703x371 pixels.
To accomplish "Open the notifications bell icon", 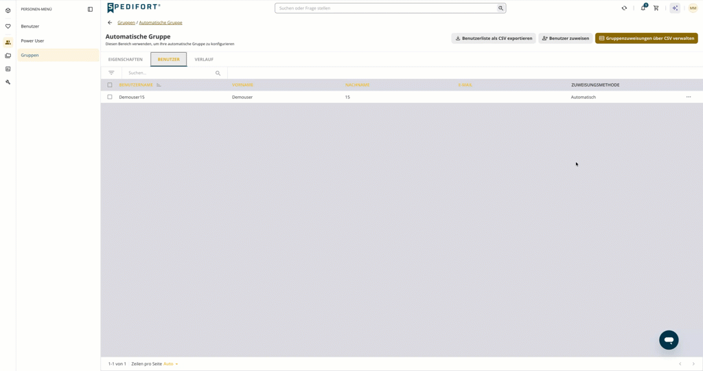I will pyautogui.click(x=643, y=8).
